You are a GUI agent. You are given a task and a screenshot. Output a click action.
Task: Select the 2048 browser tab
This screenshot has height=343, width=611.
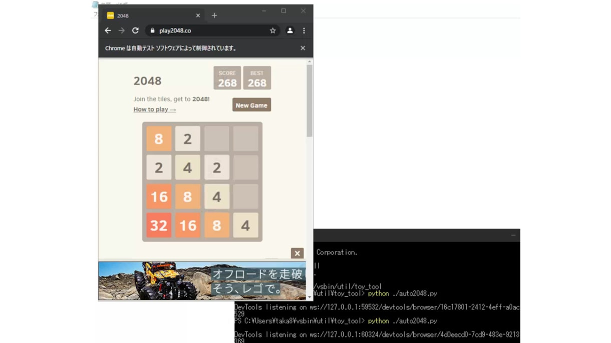click(153, 15)
